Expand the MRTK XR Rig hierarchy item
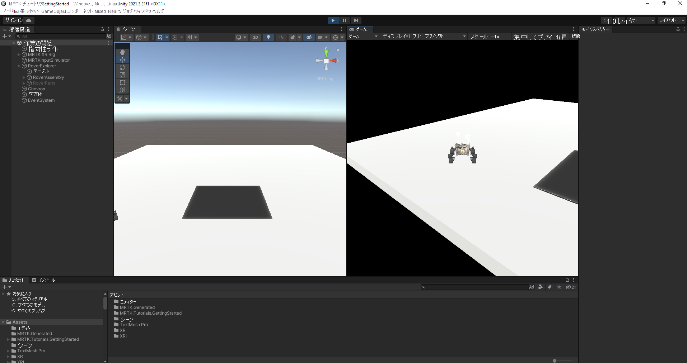This screenshot has width=687, height=363. tap(19, 54)
